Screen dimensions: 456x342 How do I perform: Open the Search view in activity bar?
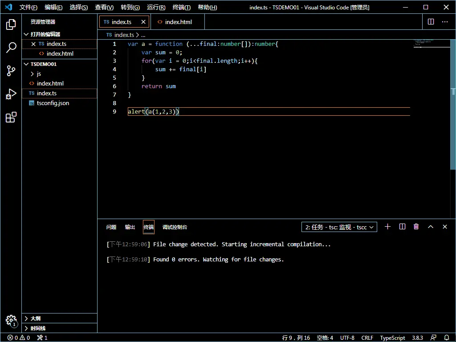click(11, 47)
